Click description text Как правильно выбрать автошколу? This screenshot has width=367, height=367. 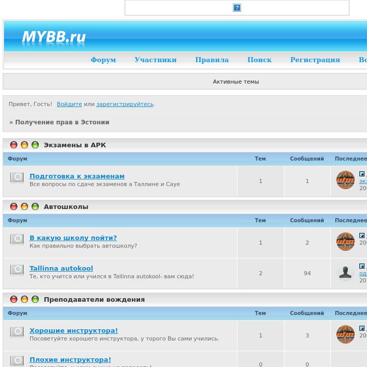point(83,246)
